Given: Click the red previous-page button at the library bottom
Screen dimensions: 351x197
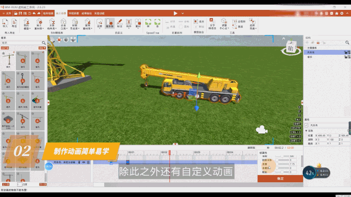Looking at the screenshot, I should pos(5,184).
